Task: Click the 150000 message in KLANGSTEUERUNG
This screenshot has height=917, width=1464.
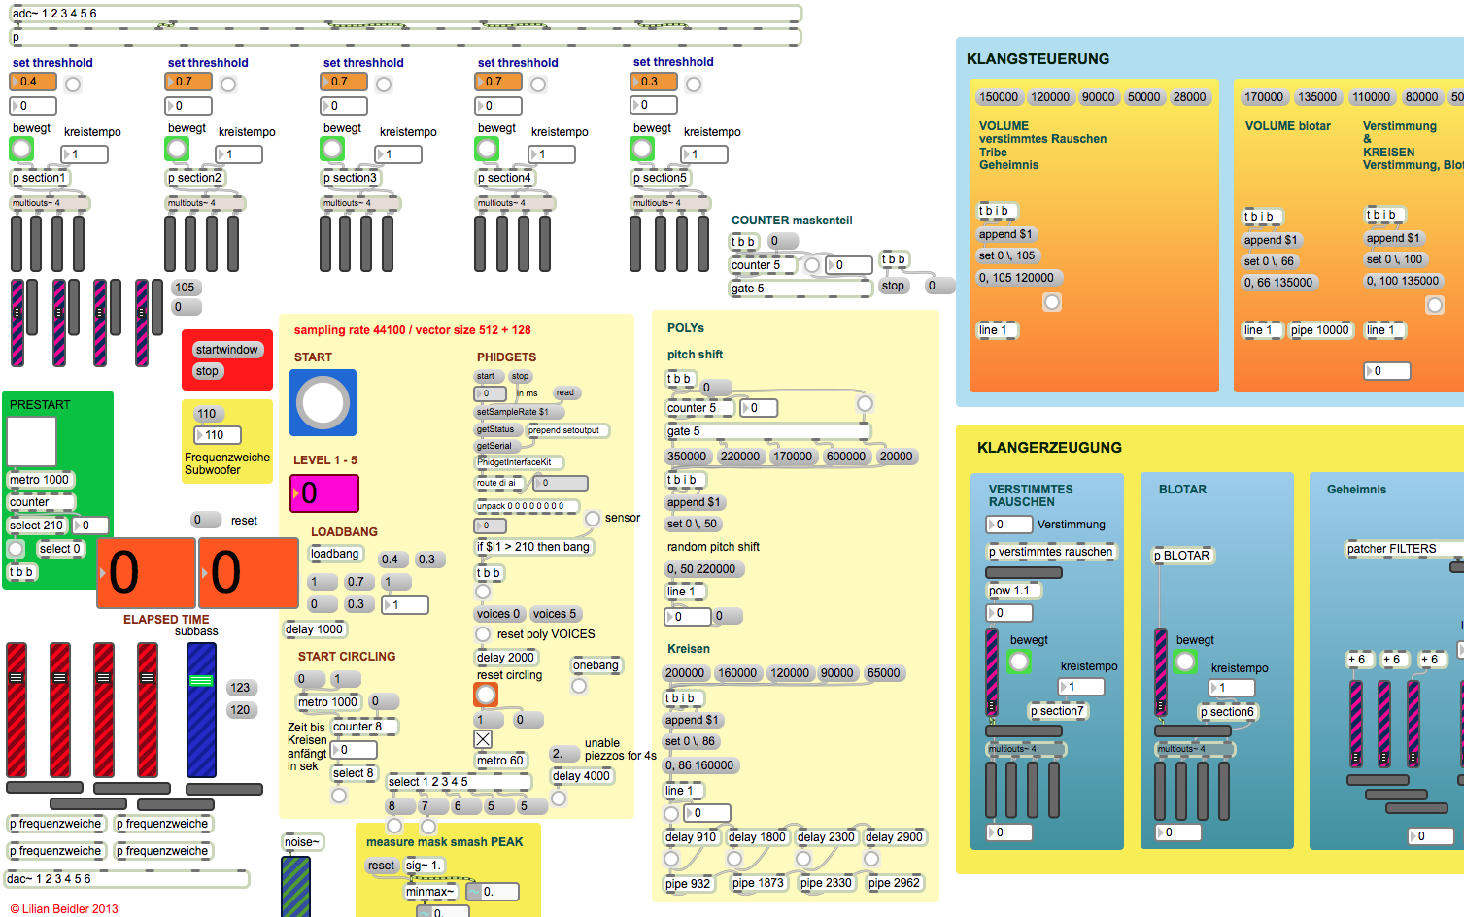Action: click(998, 97)
